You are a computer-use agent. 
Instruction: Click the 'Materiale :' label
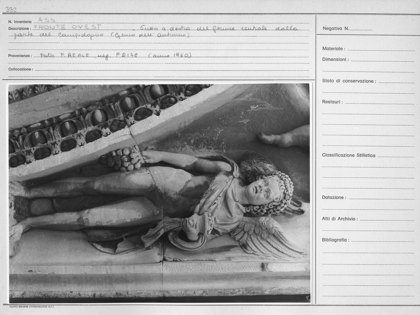point(334,49)
